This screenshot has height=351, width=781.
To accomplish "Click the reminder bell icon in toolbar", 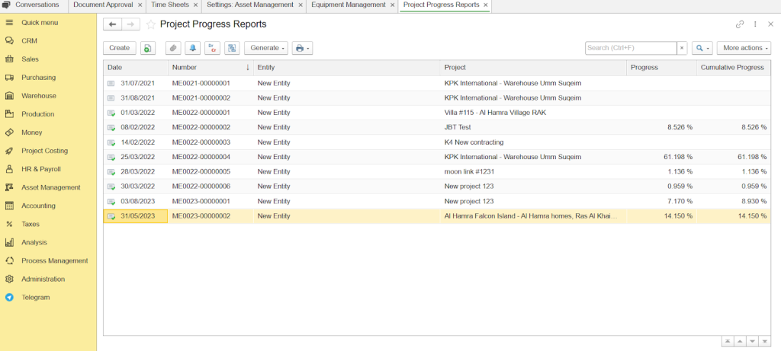I will click(193, 48).
